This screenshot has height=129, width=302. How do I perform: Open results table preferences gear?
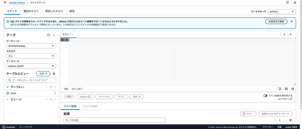coord(290,120)
